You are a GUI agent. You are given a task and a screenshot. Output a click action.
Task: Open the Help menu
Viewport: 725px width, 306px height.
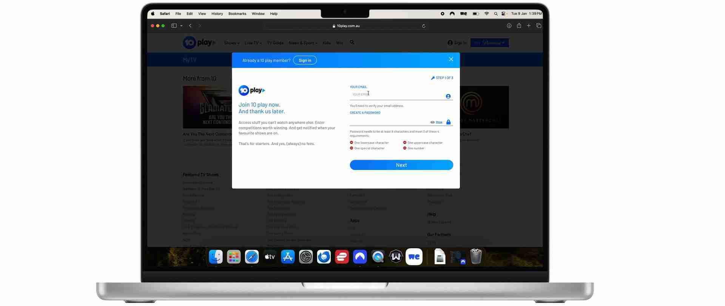274,14
